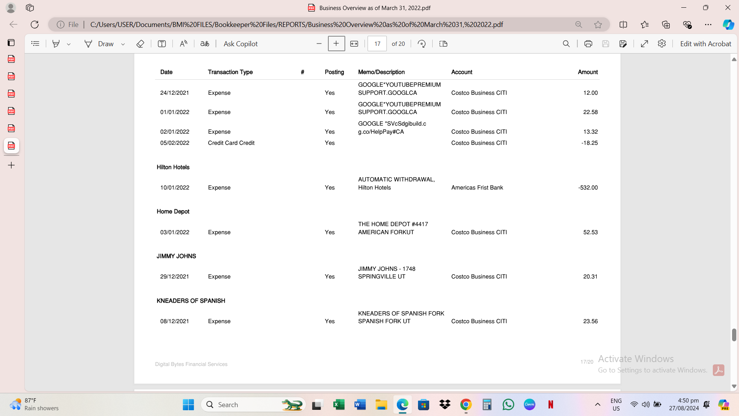The height and width of the screenshot is (416, 739).
Task: Open WhatsApp from the taskbar
Action: (x=508, y=405)
